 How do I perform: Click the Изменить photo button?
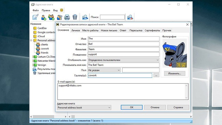tap(175, 73)
